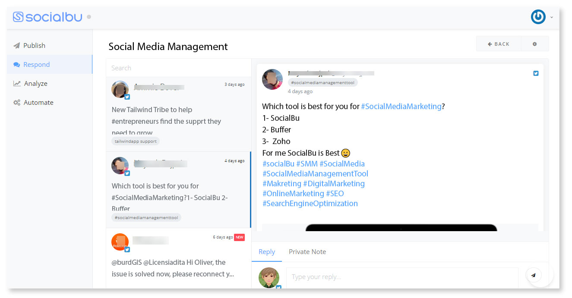Click the Twitter badge on the first conversation avatar

[127, 97]
